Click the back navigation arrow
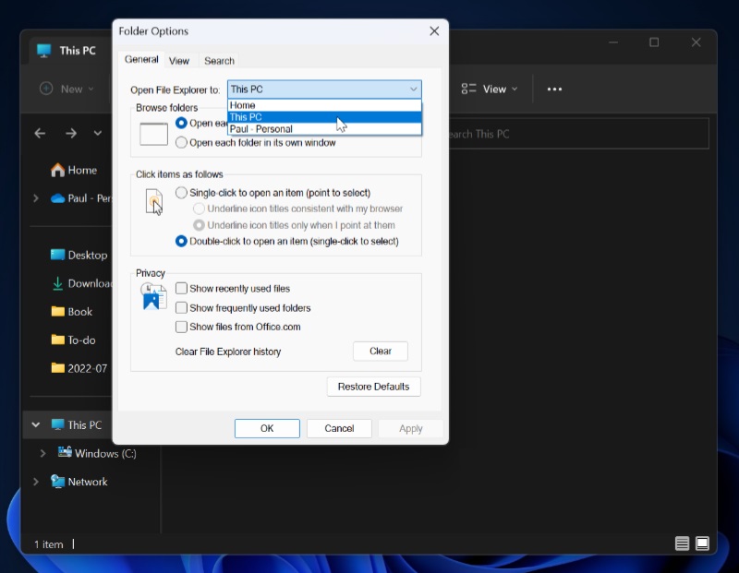This screenshot has height=573, width=739. click(40, 134)
